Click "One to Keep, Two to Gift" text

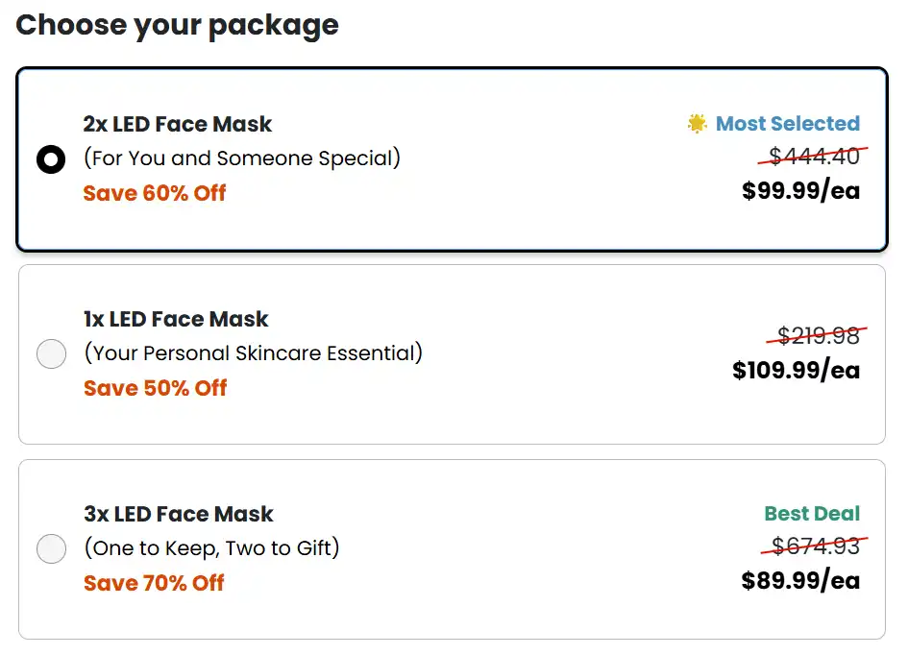(211, 548)
